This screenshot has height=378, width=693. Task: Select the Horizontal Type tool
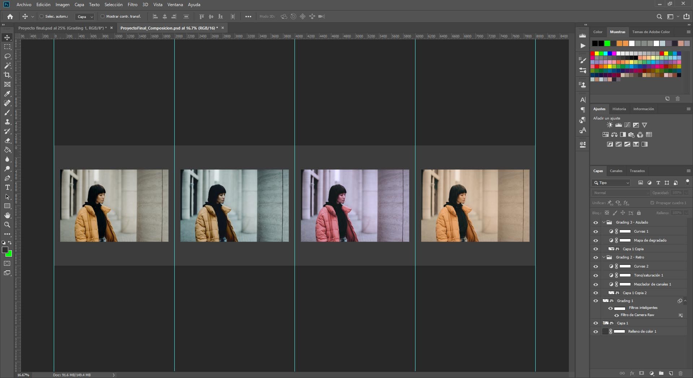(7, 187)
